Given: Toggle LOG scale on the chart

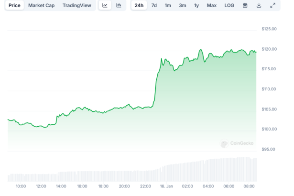Looking at the screenshot, I should click(x=229, y=5).
